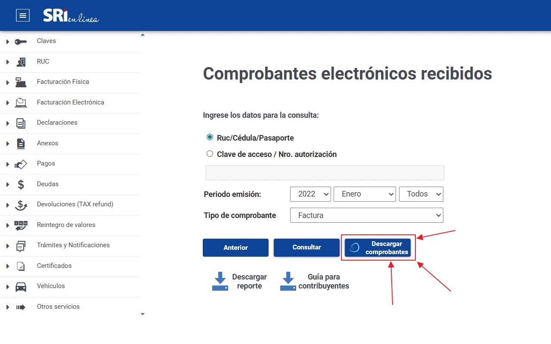
Task: Select Clave de acceso / Nro. autorización option
Action: [210, 154]
